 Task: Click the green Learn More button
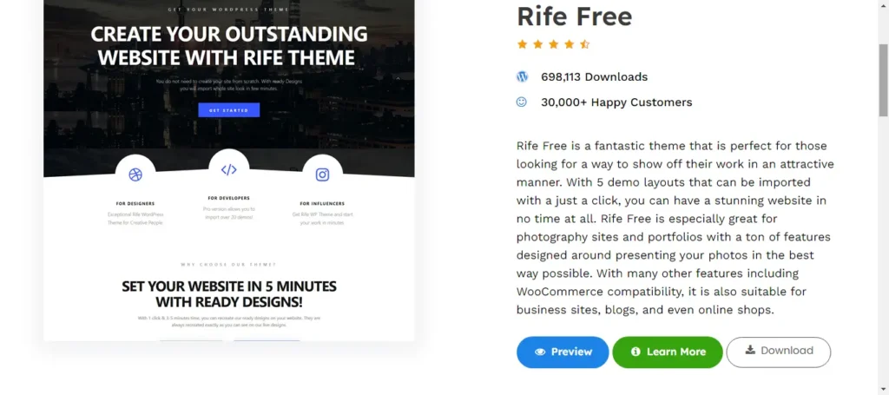point(668,352)
